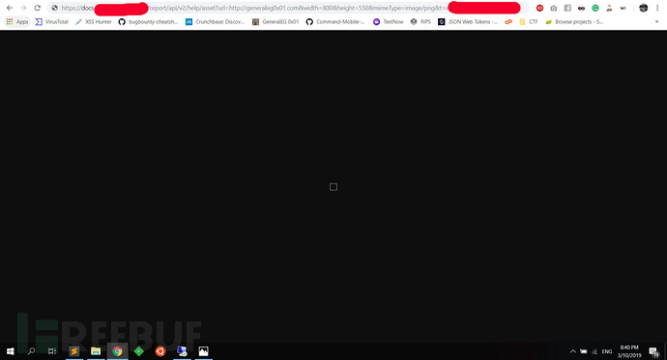667x360 pixels.
Task: Click the site info globe icon in address bar
Action: [54, 8]
